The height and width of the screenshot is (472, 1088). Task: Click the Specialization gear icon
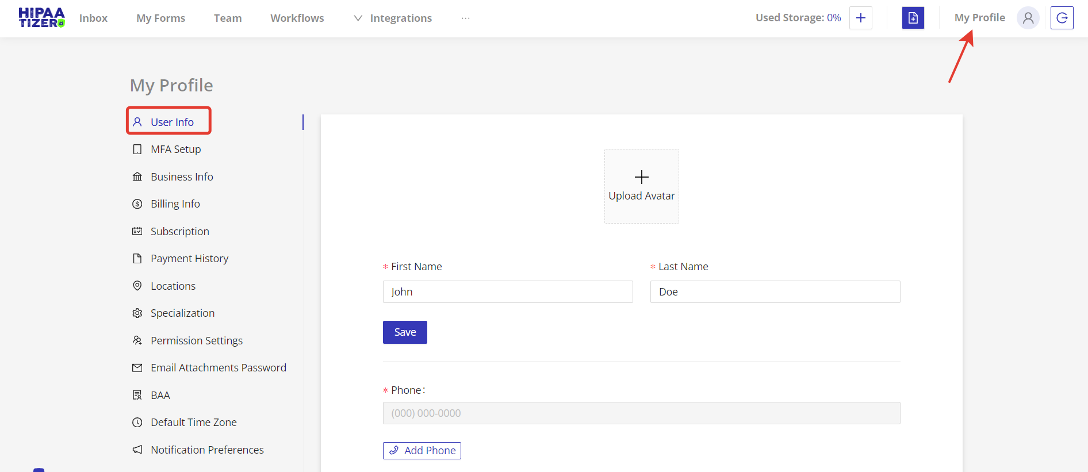[x=137, y=313]
